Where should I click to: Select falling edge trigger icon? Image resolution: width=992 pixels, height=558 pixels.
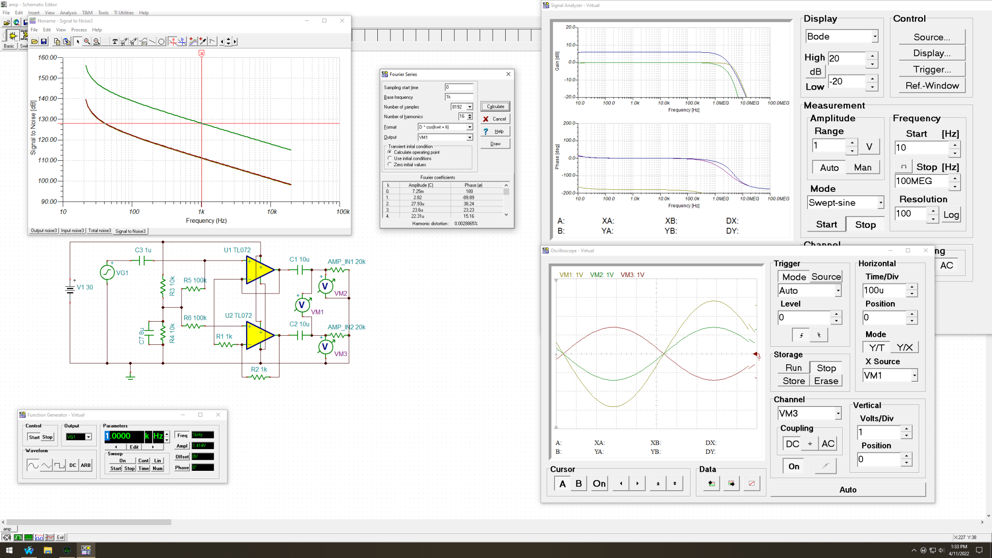(819, 335)
